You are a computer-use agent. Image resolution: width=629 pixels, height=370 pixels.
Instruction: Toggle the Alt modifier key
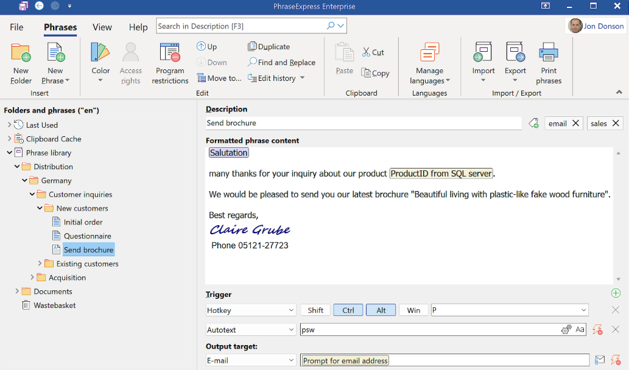pos(381,310)
